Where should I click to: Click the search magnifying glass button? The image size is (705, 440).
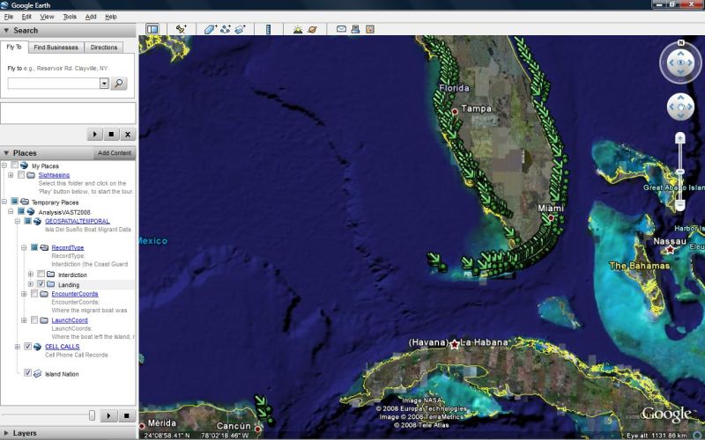(x=119, y=83)
